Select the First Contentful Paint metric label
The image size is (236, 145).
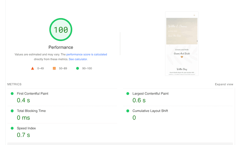(32, 93)
